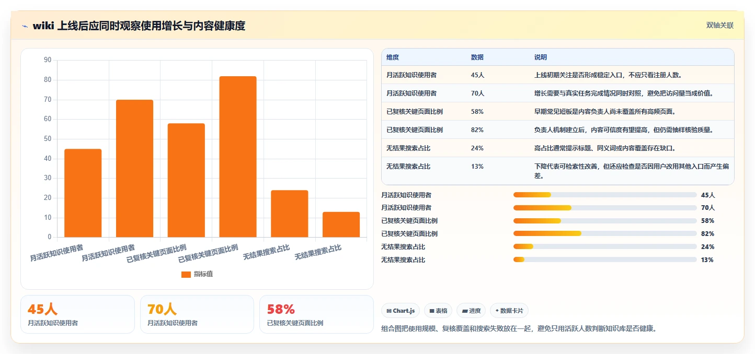Click the progress bar labeled 82%
This screenshot has height=354, width=755.
pos(605,234)
